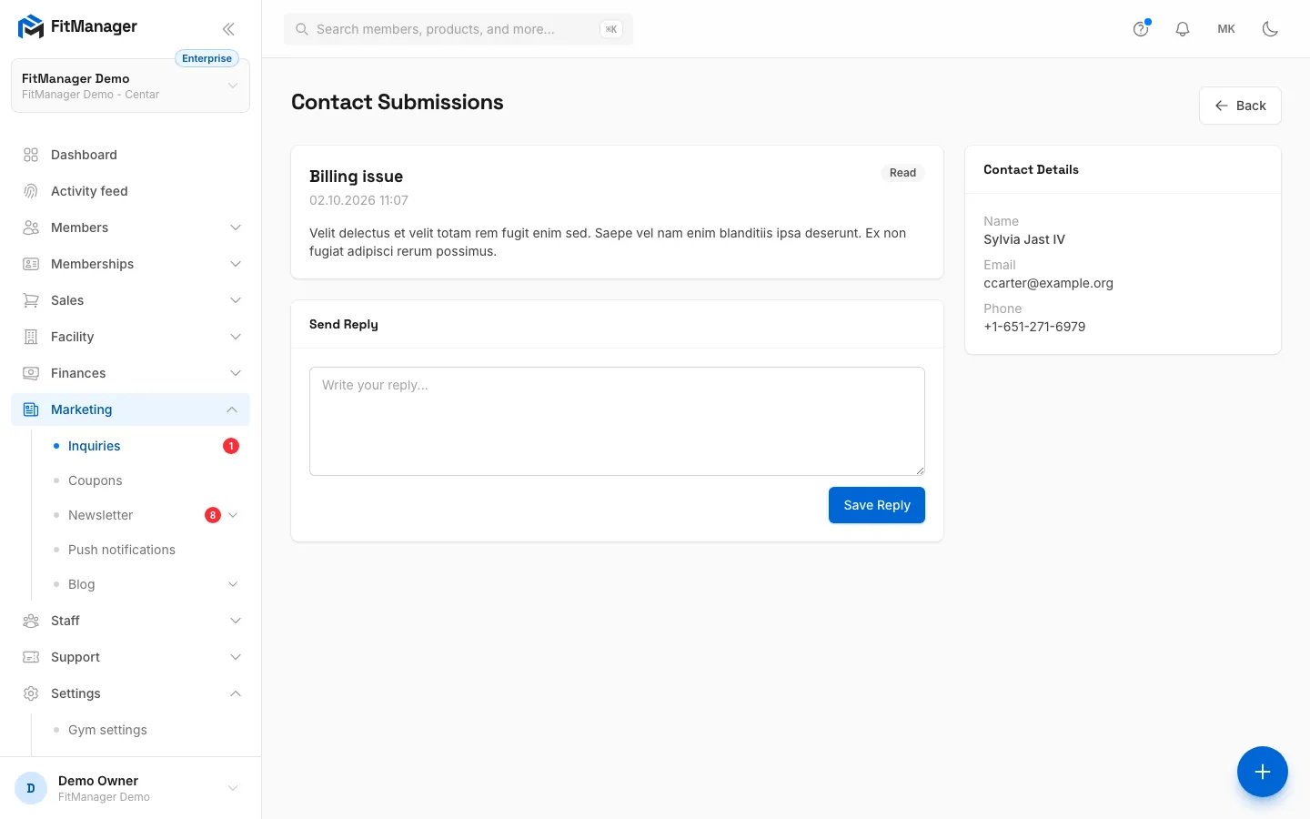Click the FitManager logo

(77, 26)
